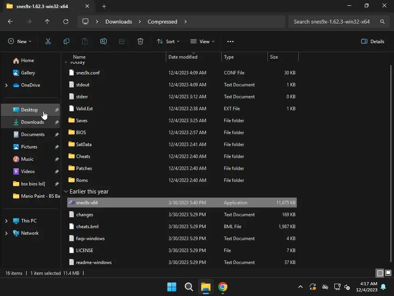Screen dimensions: 394x296
Task: Go up one folder level arrow
Action: pyautogui.click(x=47, y=22)
